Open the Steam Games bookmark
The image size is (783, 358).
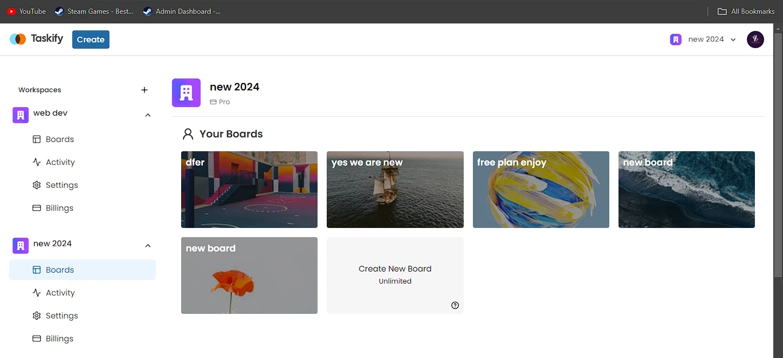coord(94,11)
